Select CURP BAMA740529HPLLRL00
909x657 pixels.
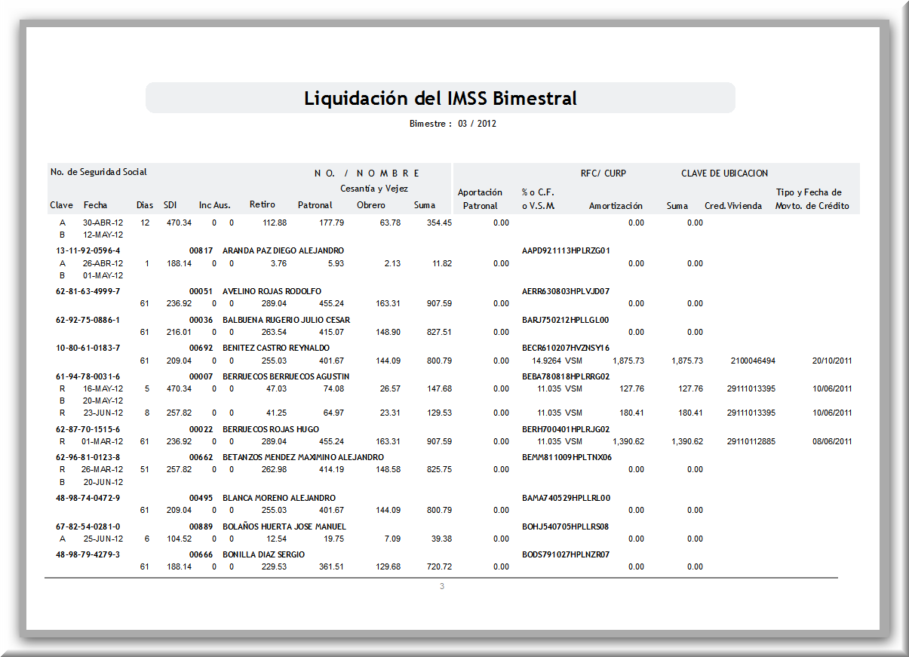pos(567,498)
